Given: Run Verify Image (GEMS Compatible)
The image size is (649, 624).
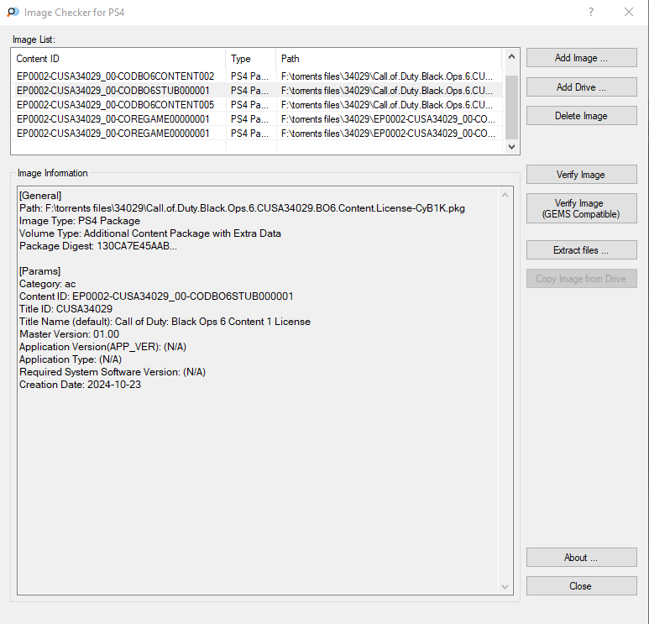Looking at the screenshot, I should (581, 208).
